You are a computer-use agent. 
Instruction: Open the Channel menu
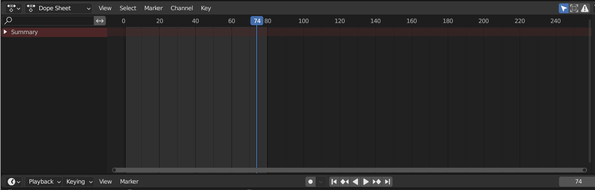coord(182,8)
